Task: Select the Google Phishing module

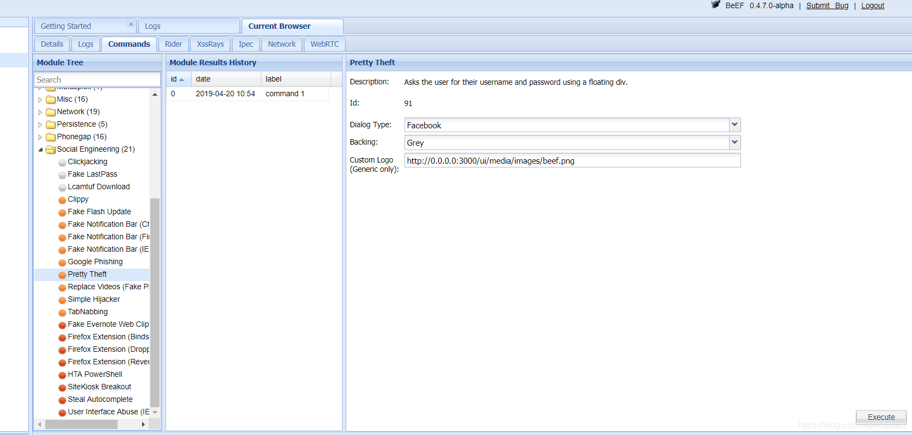Action: click(x=95, y=262)
